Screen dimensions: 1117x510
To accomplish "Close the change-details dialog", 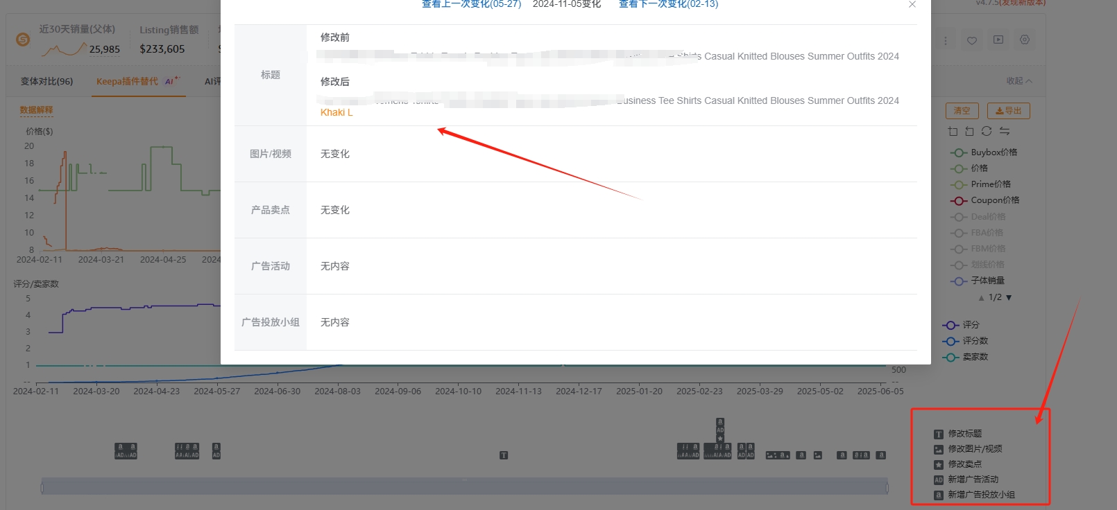I will point(912,4).
